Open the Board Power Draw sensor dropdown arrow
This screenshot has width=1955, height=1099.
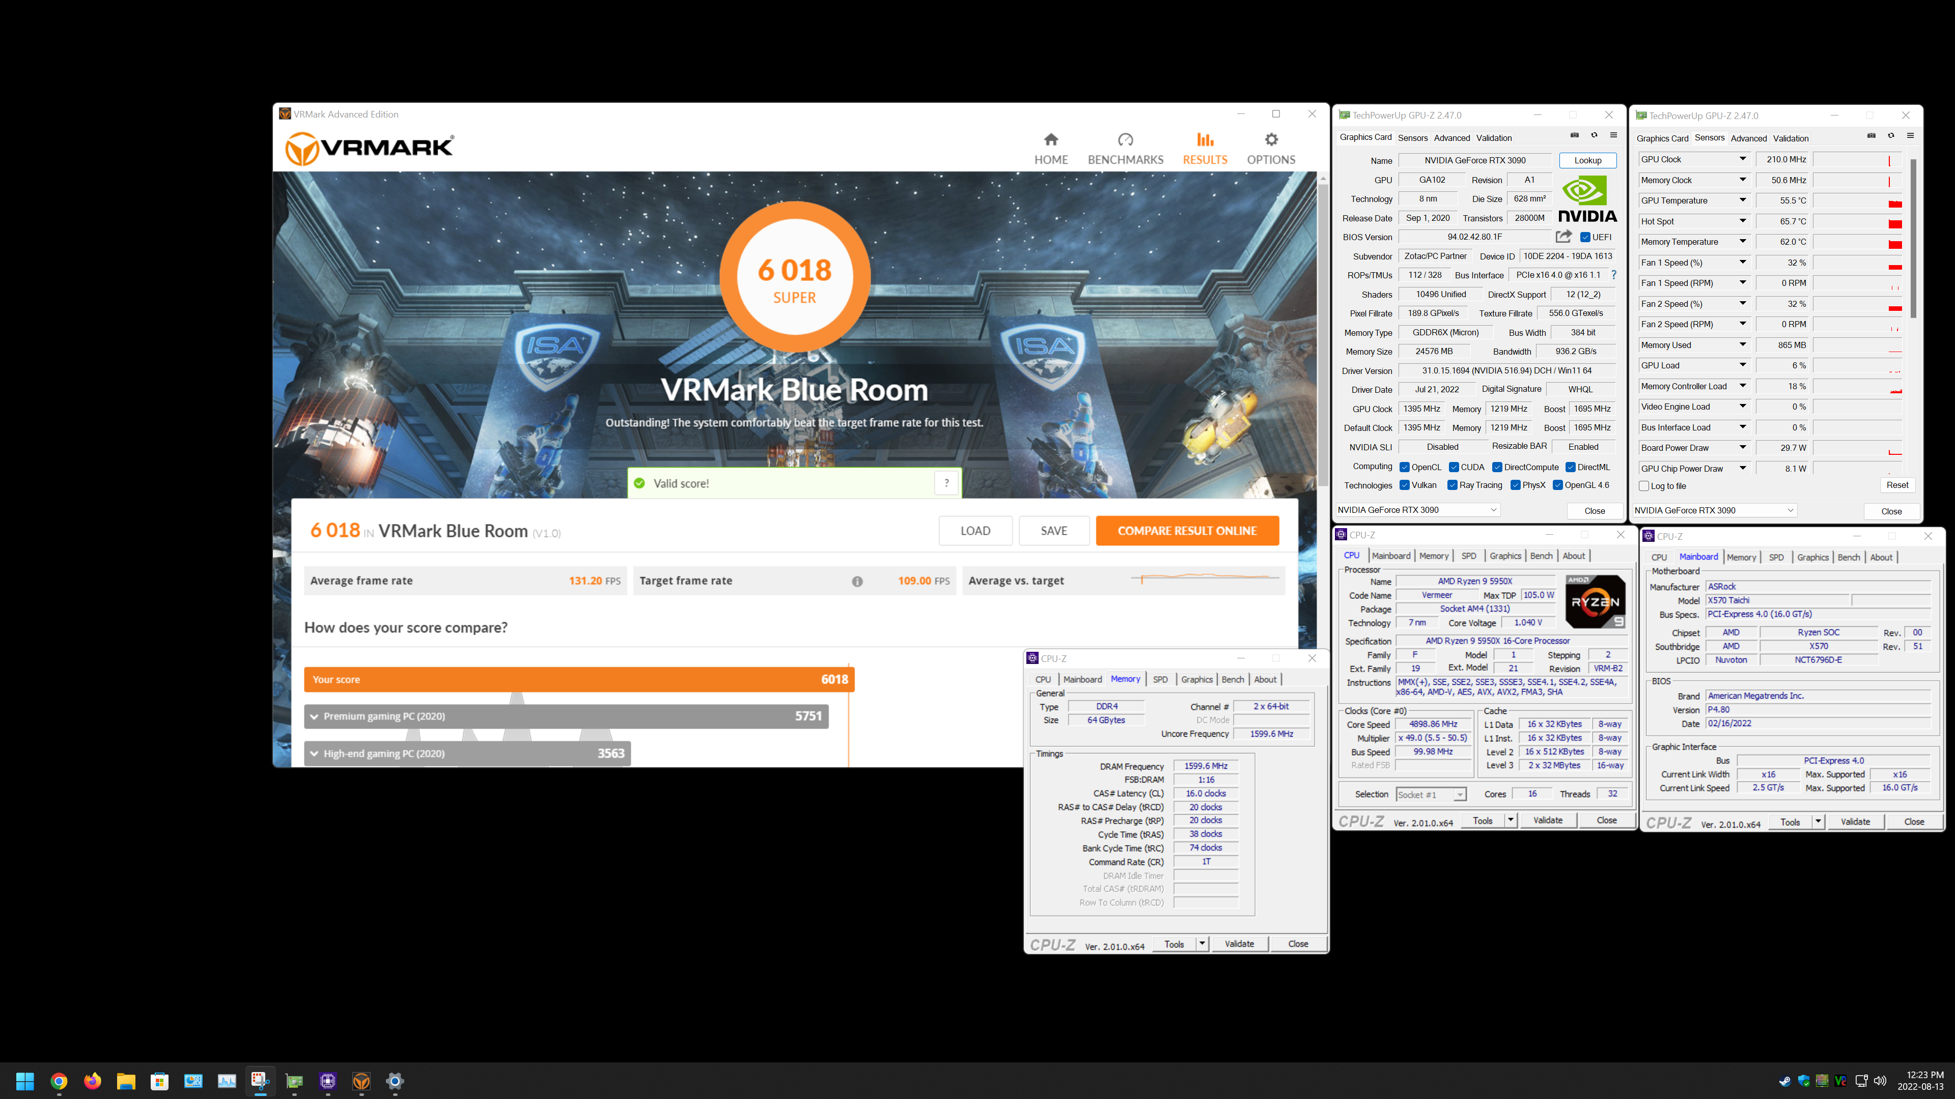pyautogui.click(x=1743, y=448)
